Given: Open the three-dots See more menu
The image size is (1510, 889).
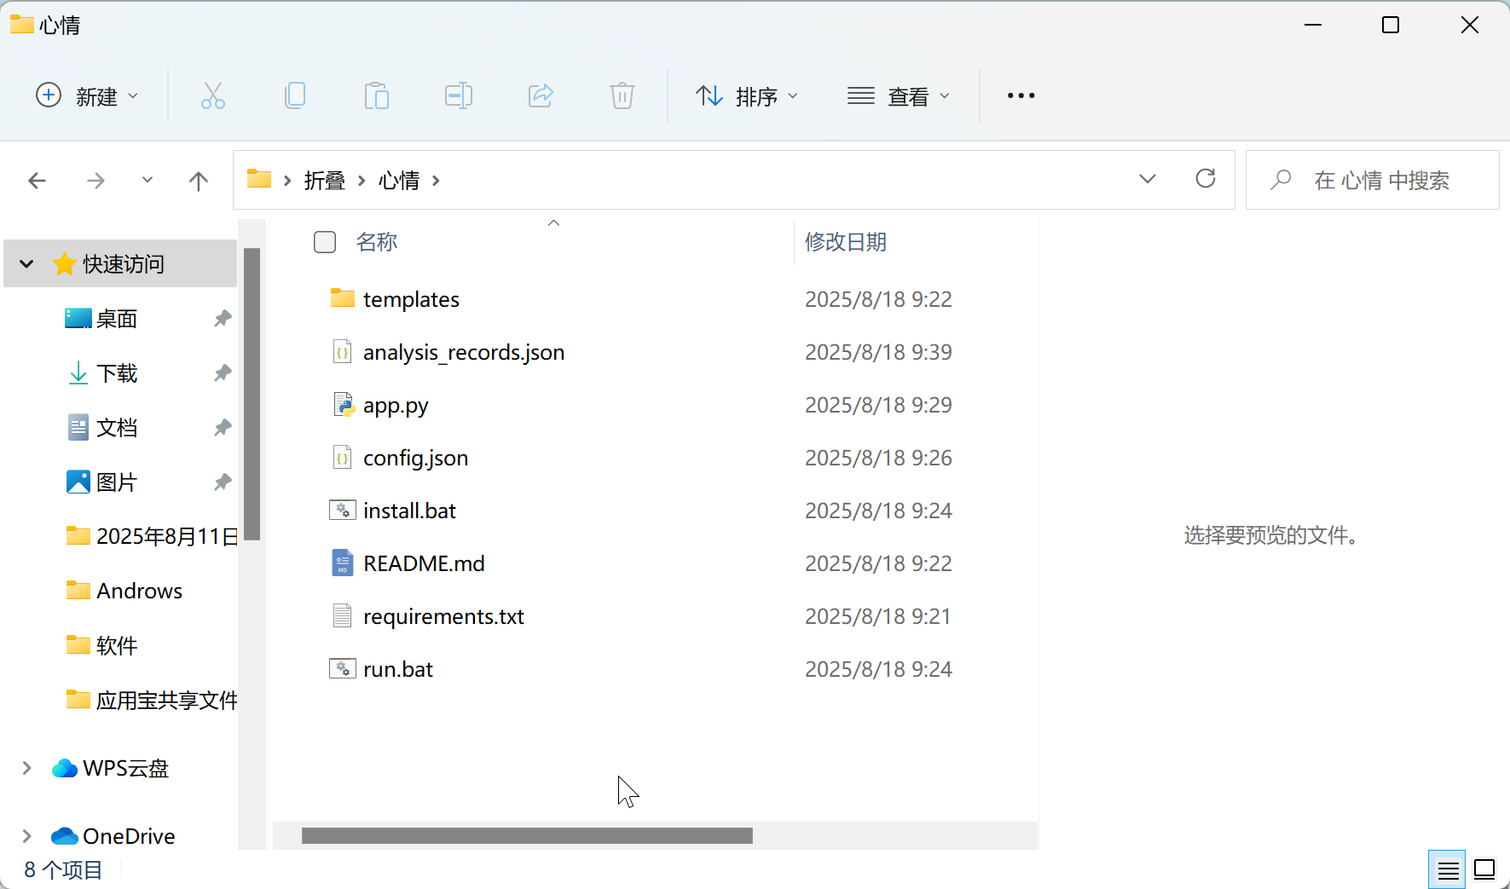Looking at the screenshot, I should pyautogui.click(x=1021, y=95).
